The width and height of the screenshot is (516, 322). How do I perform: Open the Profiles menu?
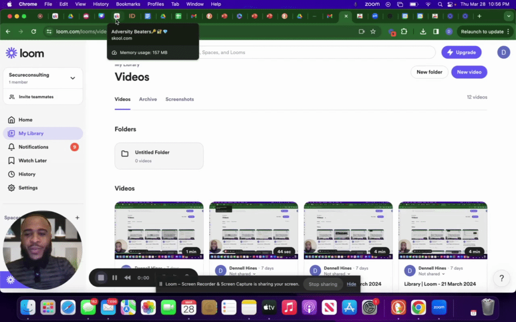[155, 4]
